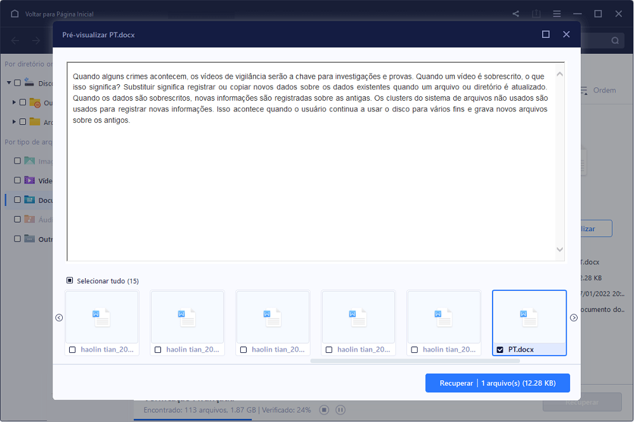Click the documents category icon in sidebar
Image resolution: width=634 pixels, height=422 pixels.
(30, 199)
